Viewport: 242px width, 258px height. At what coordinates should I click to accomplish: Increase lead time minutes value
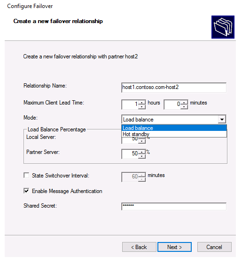[184, 103]
